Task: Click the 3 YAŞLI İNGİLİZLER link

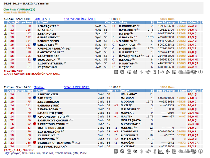Action: (x=76, y=87)
